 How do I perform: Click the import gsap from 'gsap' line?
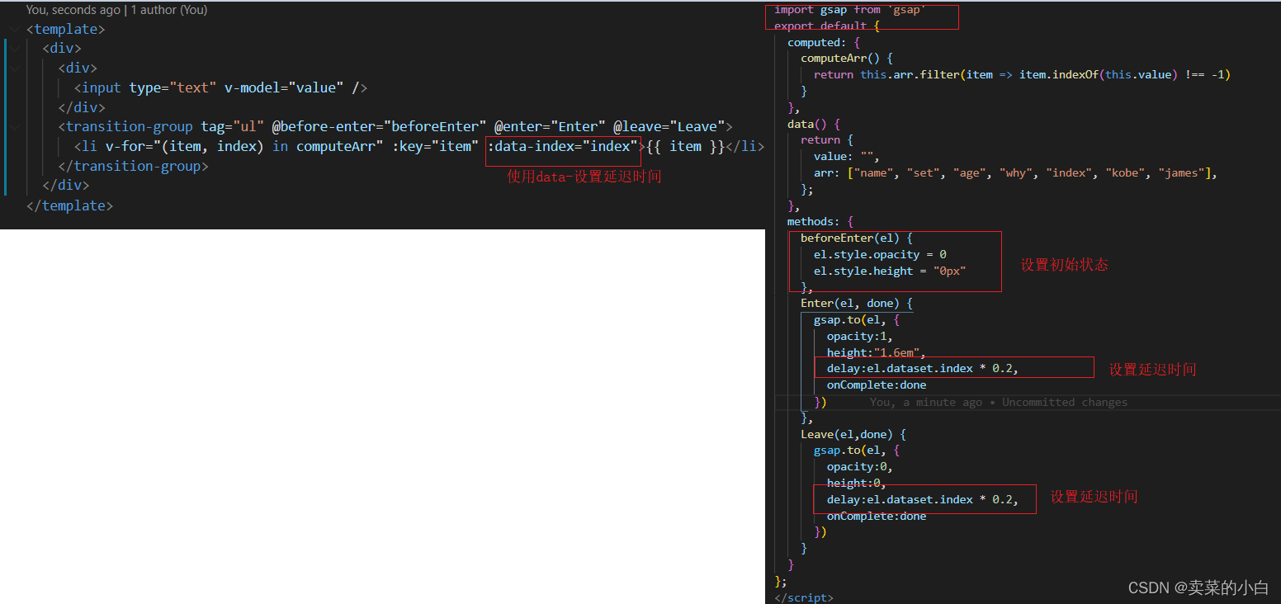coord(850,10)
